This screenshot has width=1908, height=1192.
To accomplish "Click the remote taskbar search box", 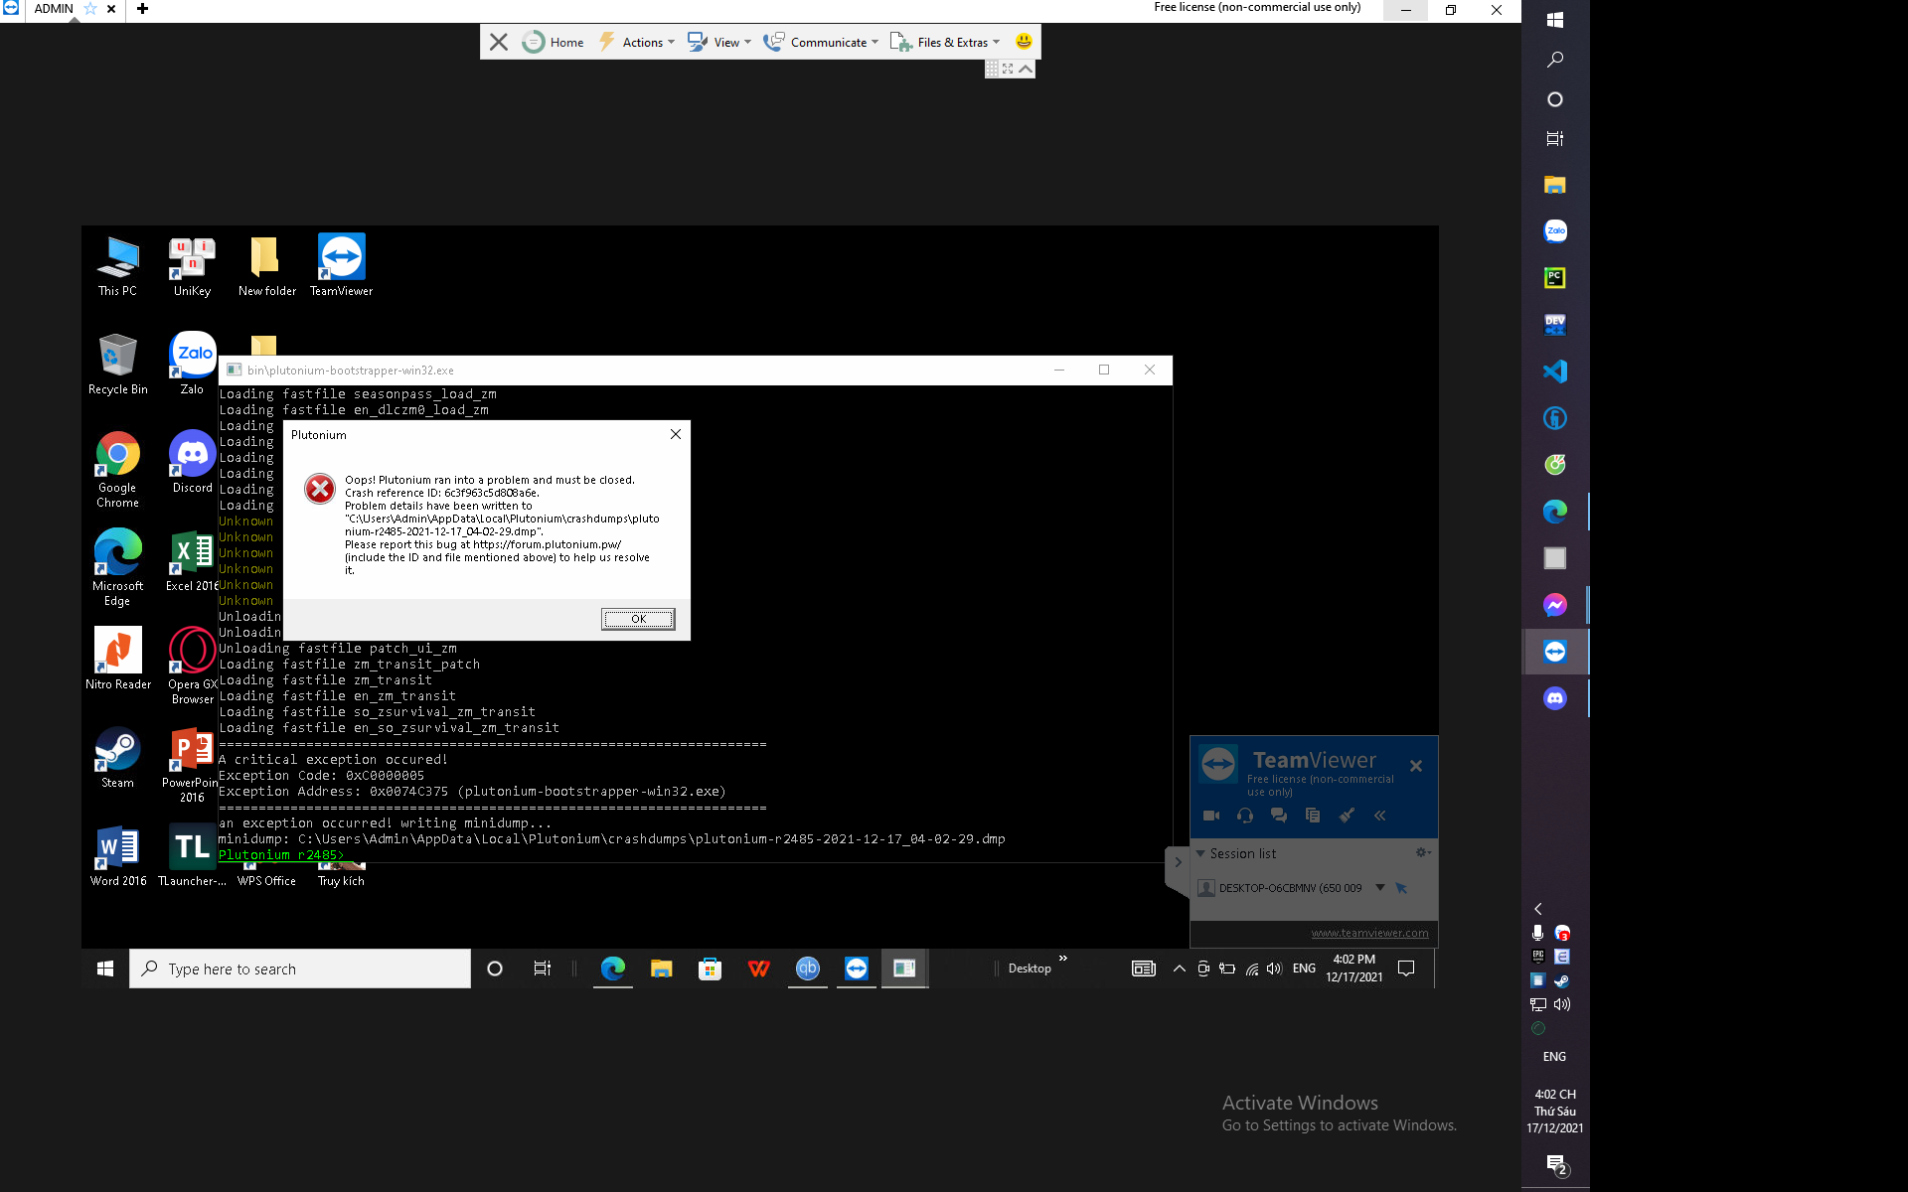I will [x=300, y=968].
